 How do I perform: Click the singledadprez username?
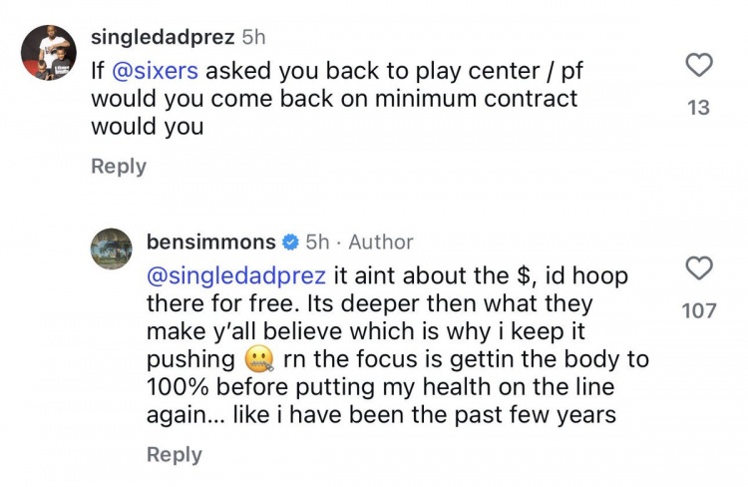(x=163, y=38)
